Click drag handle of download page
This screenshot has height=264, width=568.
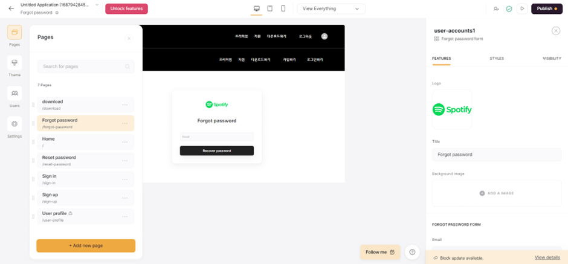point(33,105)
